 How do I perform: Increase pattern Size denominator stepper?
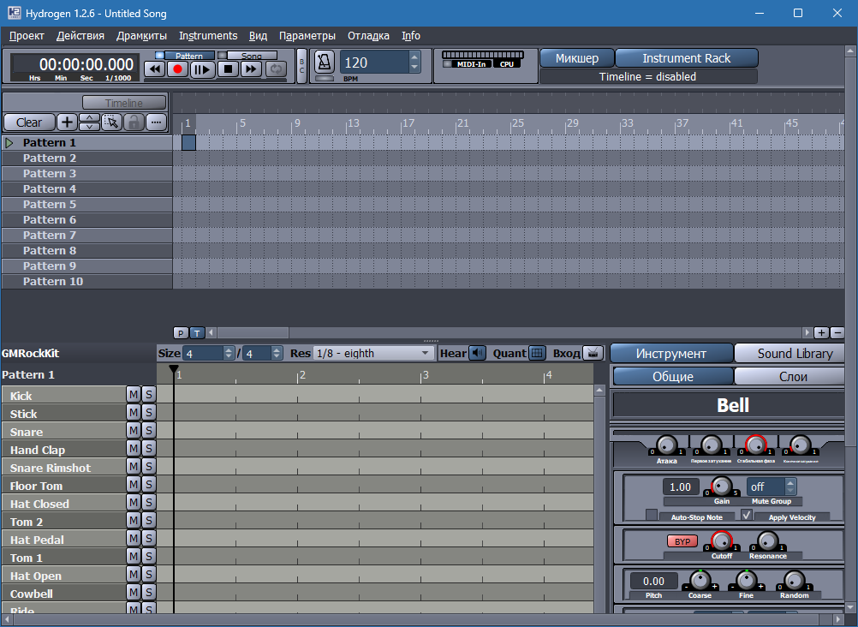pyautogui.click(x=277, y=349)
